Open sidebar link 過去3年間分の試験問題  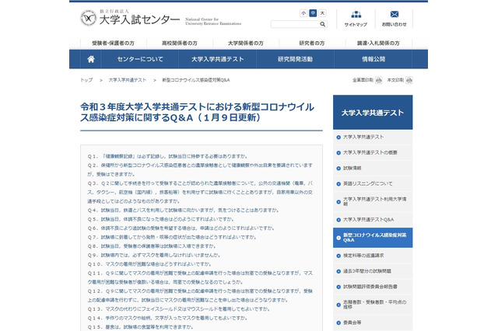coord(373,271)
